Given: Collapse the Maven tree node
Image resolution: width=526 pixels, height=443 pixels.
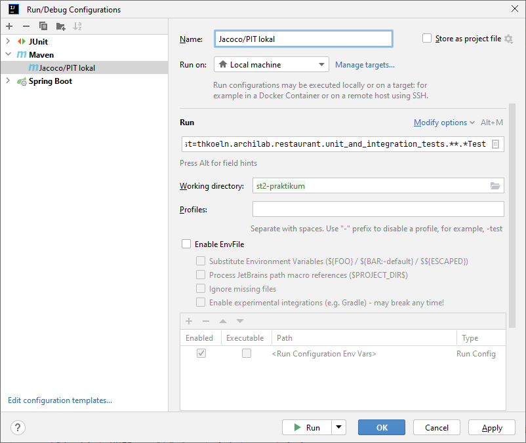Looking at the screenshot, I should (x=8, y=54).
